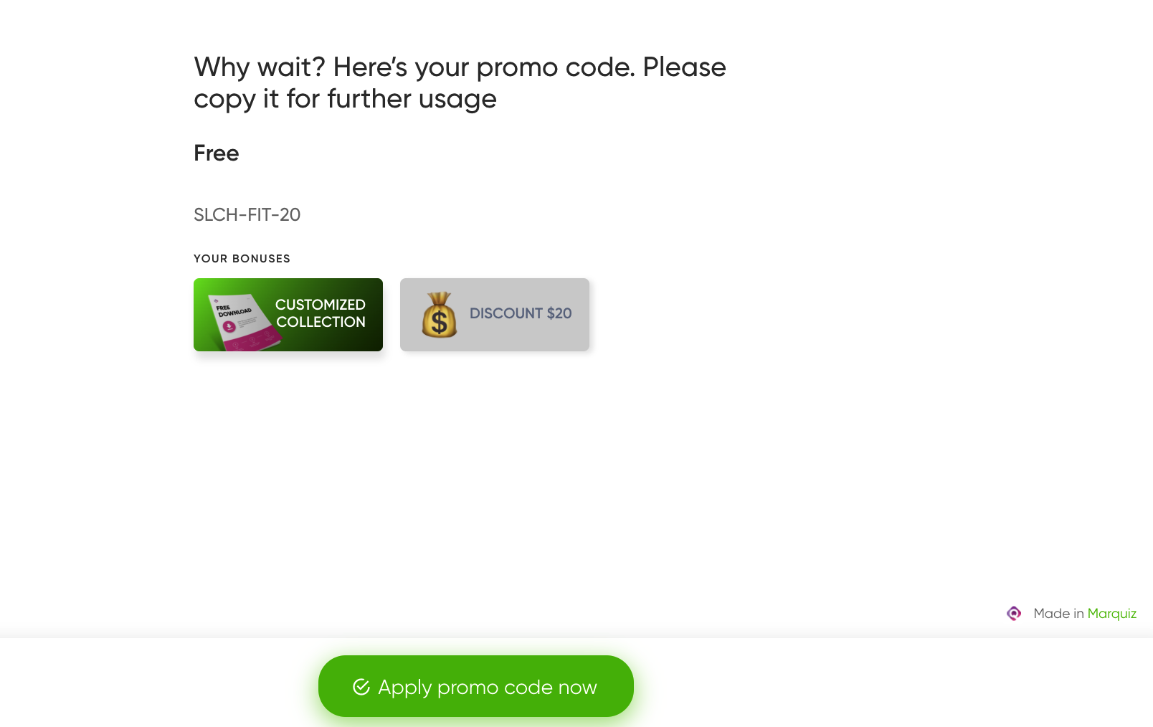Click the "Why wait?" heading first line
Viewport: 1153px width, 727px height.
460,67
